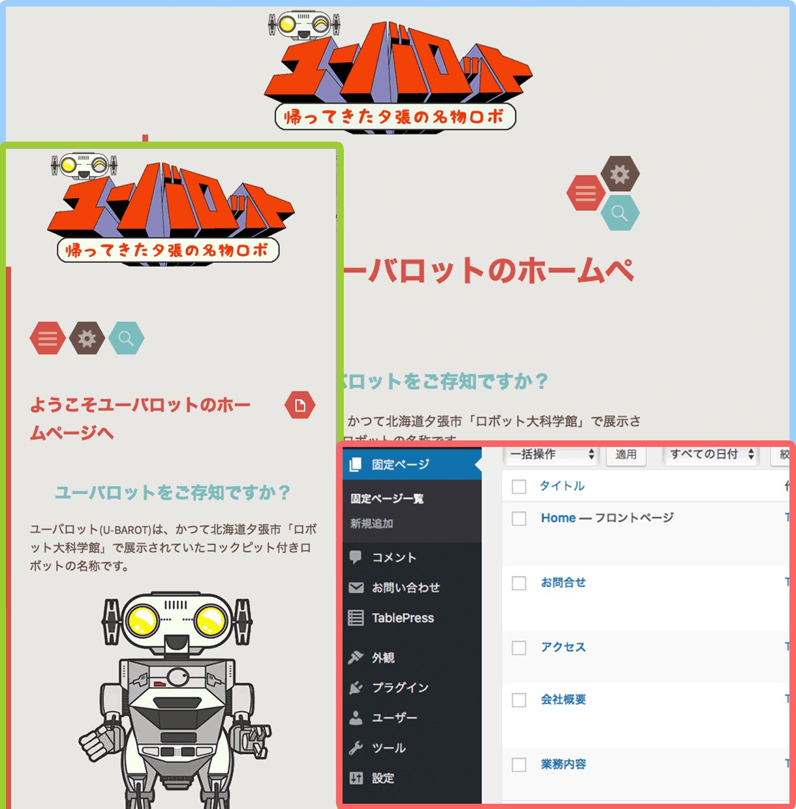
Task: Check the box for 業務内容 page
Action: [x=519, y=765]
